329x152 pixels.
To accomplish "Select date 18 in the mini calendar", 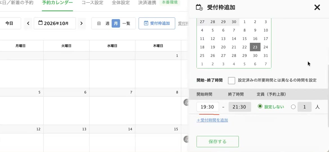I will [x=202, y=47].
